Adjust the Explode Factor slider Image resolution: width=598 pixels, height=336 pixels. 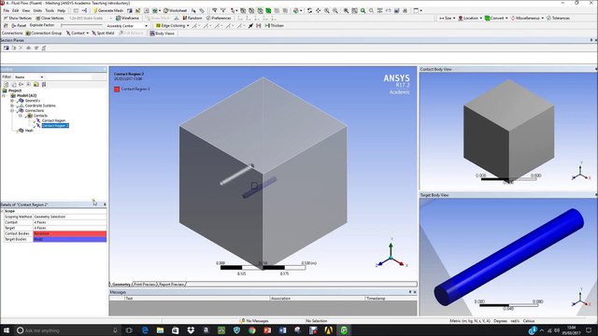click(x=81, y=25)
